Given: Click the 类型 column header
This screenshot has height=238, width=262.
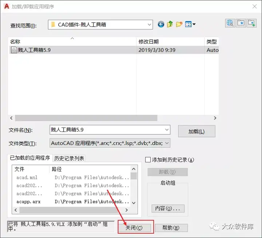Looking at the screenshot, I should click(211, 41).
